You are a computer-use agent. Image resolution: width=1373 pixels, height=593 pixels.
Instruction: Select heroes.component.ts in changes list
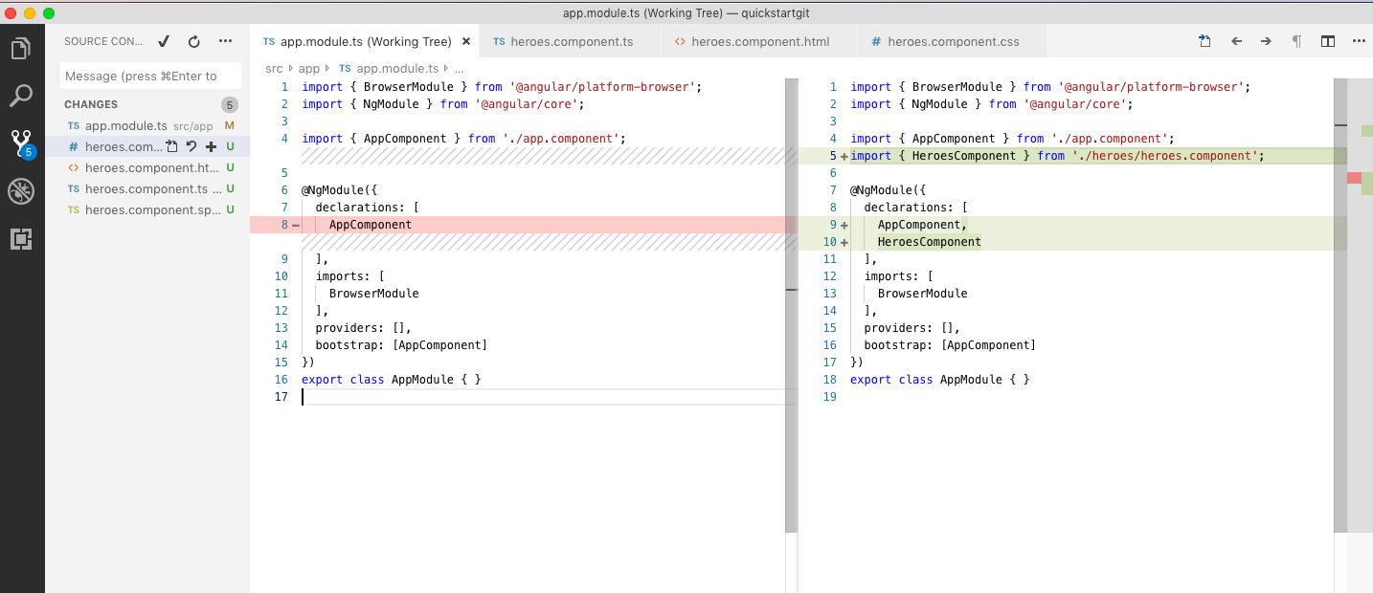click(x=147, y=188)
